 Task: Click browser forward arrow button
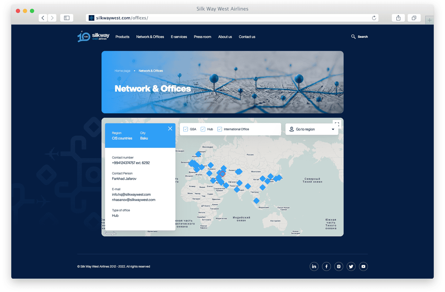(x=52, y=18)
